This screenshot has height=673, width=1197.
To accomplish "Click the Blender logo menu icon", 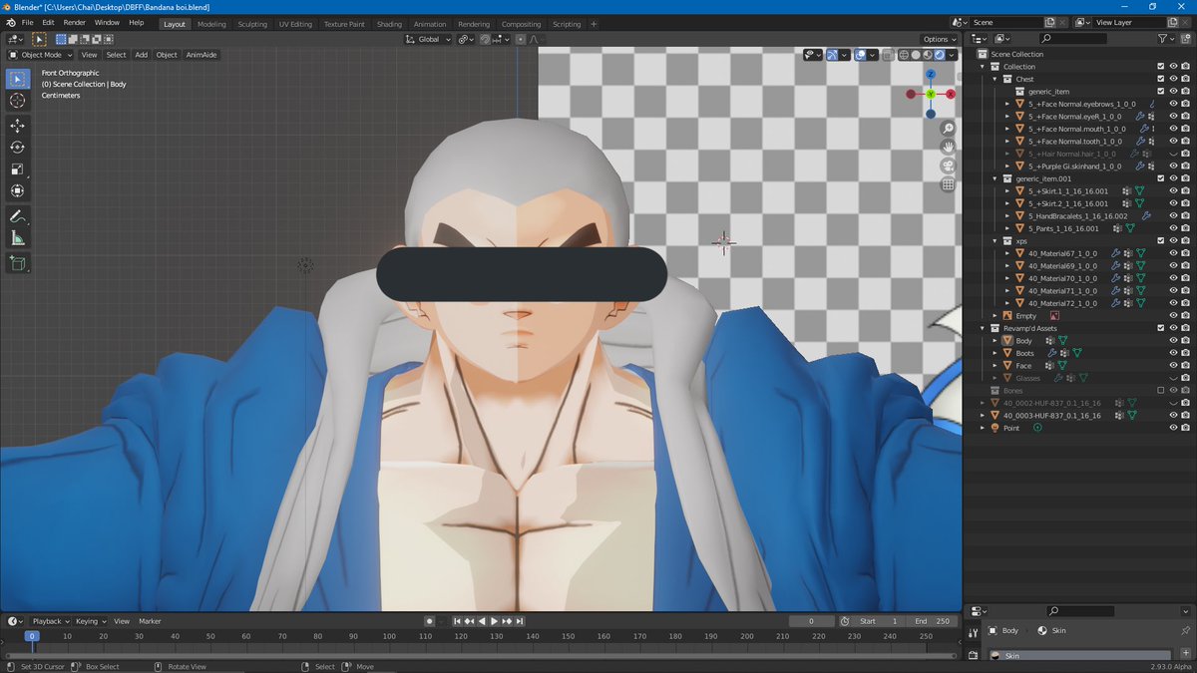I will click(x=10, y=22).
